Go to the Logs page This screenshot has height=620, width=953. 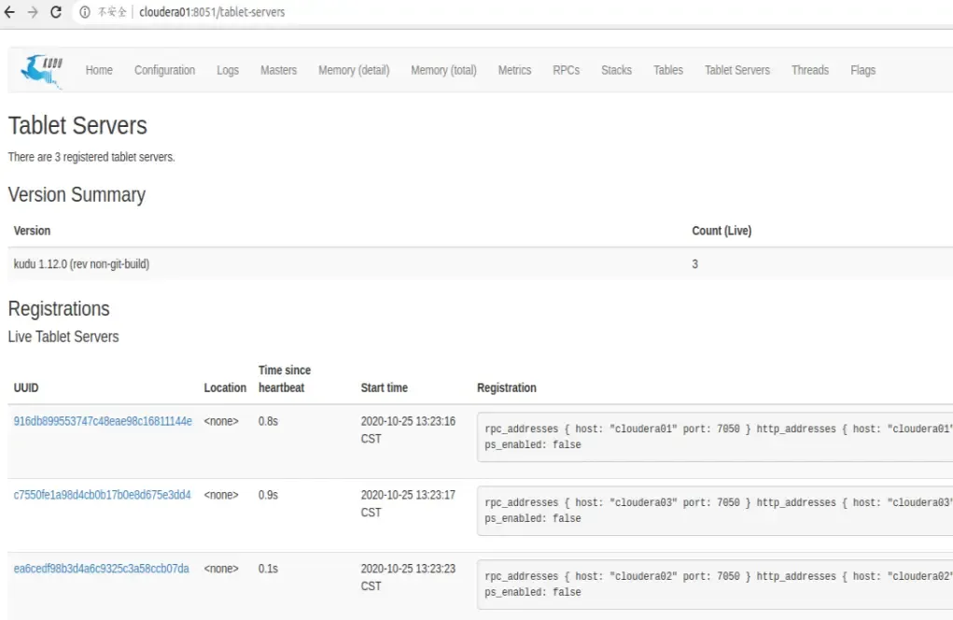point(228,70)
